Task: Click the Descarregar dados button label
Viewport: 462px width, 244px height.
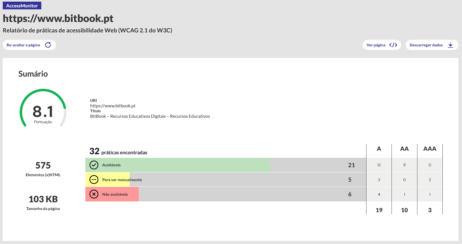Action: tap(426, 45)
